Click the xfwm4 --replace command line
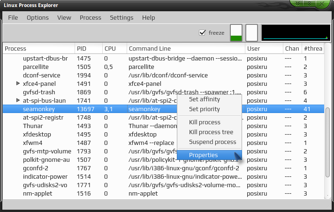This screenshot has height=212, width=334. pos(151,143)
